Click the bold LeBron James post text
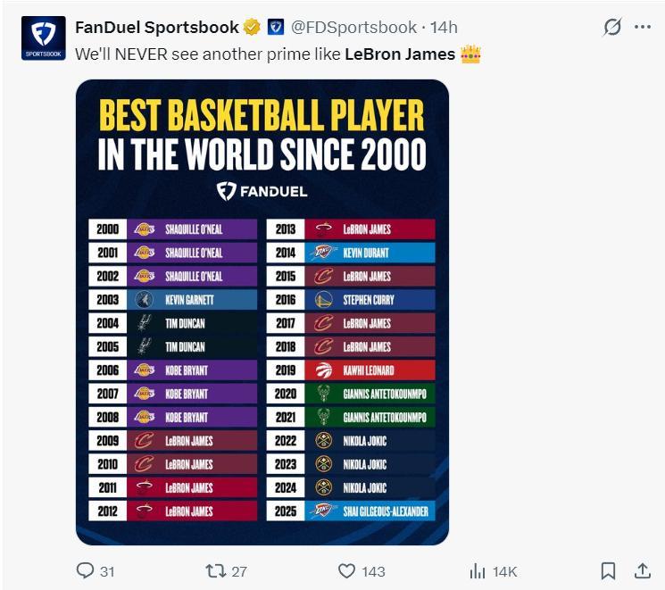The image size is (665, 590). [399, 54]
